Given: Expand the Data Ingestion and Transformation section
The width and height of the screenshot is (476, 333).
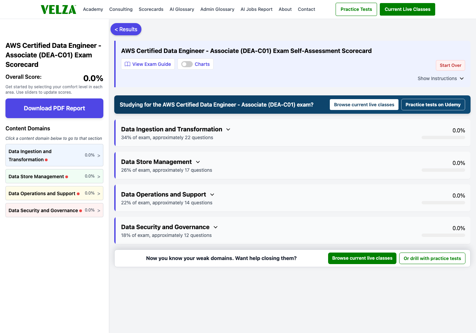Looking at the screenshot, I should 228,129.
